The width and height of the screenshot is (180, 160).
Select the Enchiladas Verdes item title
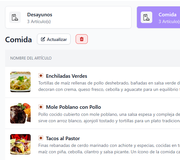point(67,76)
